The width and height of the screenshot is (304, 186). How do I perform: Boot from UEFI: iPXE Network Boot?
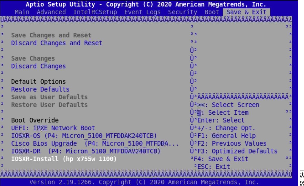53,128
